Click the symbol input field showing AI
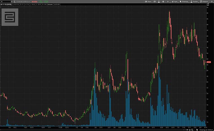The width and height of the screenshot is (214, 131). pyautogui.click(x=5, y=1)
